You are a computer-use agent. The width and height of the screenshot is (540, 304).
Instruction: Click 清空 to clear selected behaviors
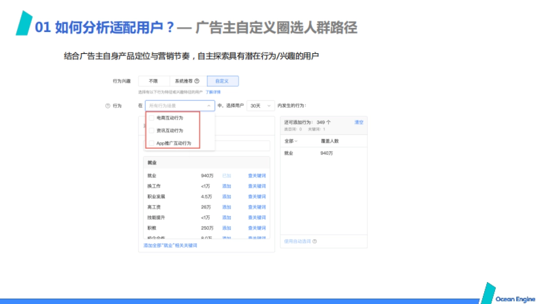(359, 122)
